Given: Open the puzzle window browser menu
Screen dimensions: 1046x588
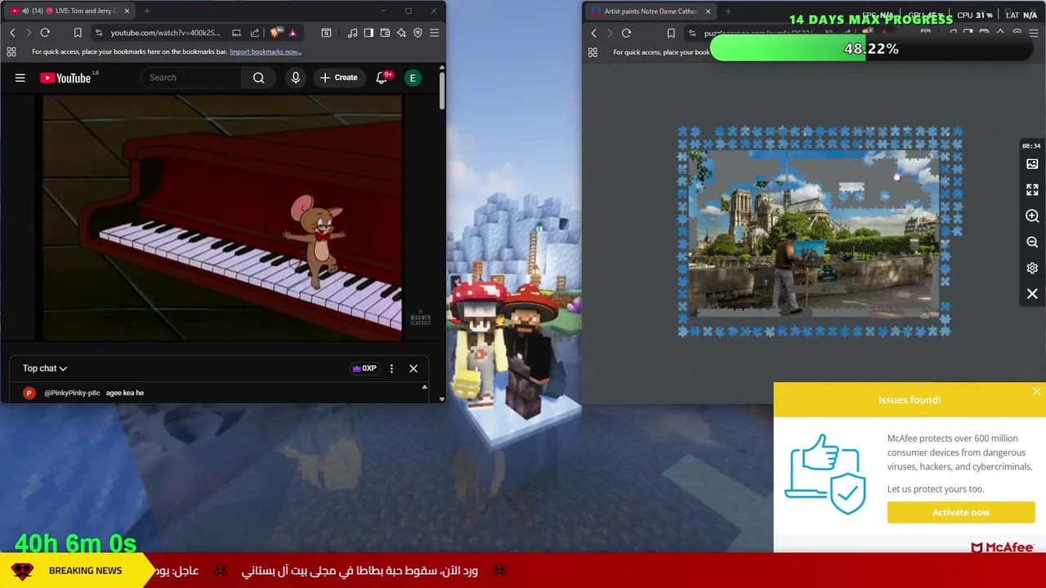Looking at the screenshot, I should coord(1034,33).
